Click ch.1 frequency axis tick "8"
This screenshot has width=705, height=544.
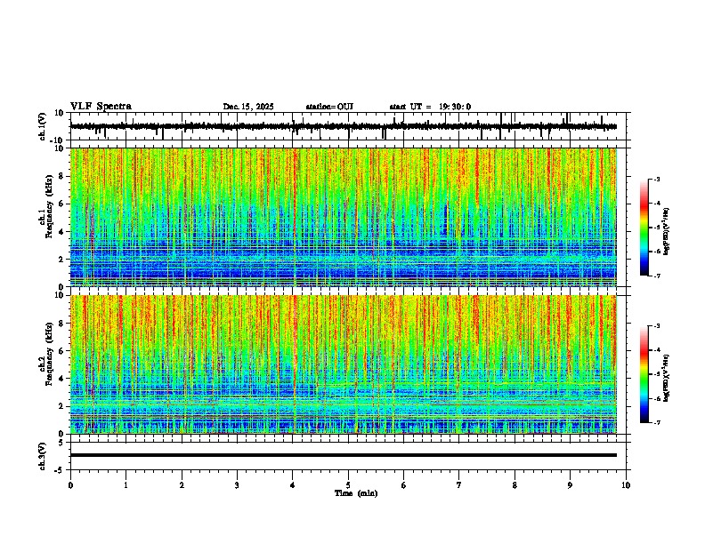pos(62,176)
